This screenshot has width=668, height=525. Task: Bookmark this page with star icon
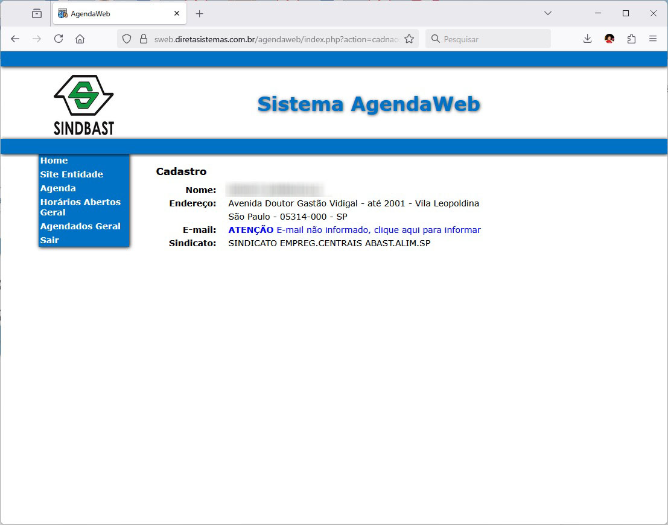tap(409, 39)
